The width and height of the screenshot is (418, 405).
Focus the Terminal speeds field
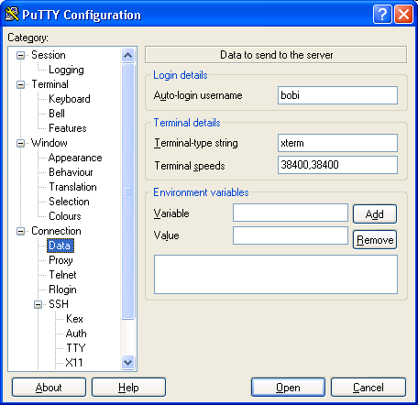click(337, 165)
